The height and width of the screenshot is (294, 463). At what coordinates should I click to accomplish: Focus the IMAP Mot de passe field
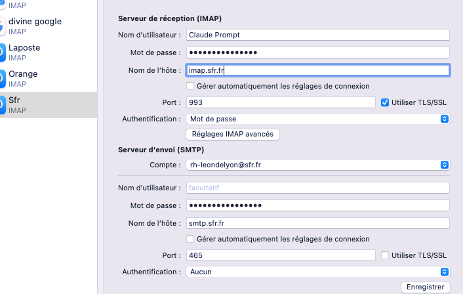point(317,52)
